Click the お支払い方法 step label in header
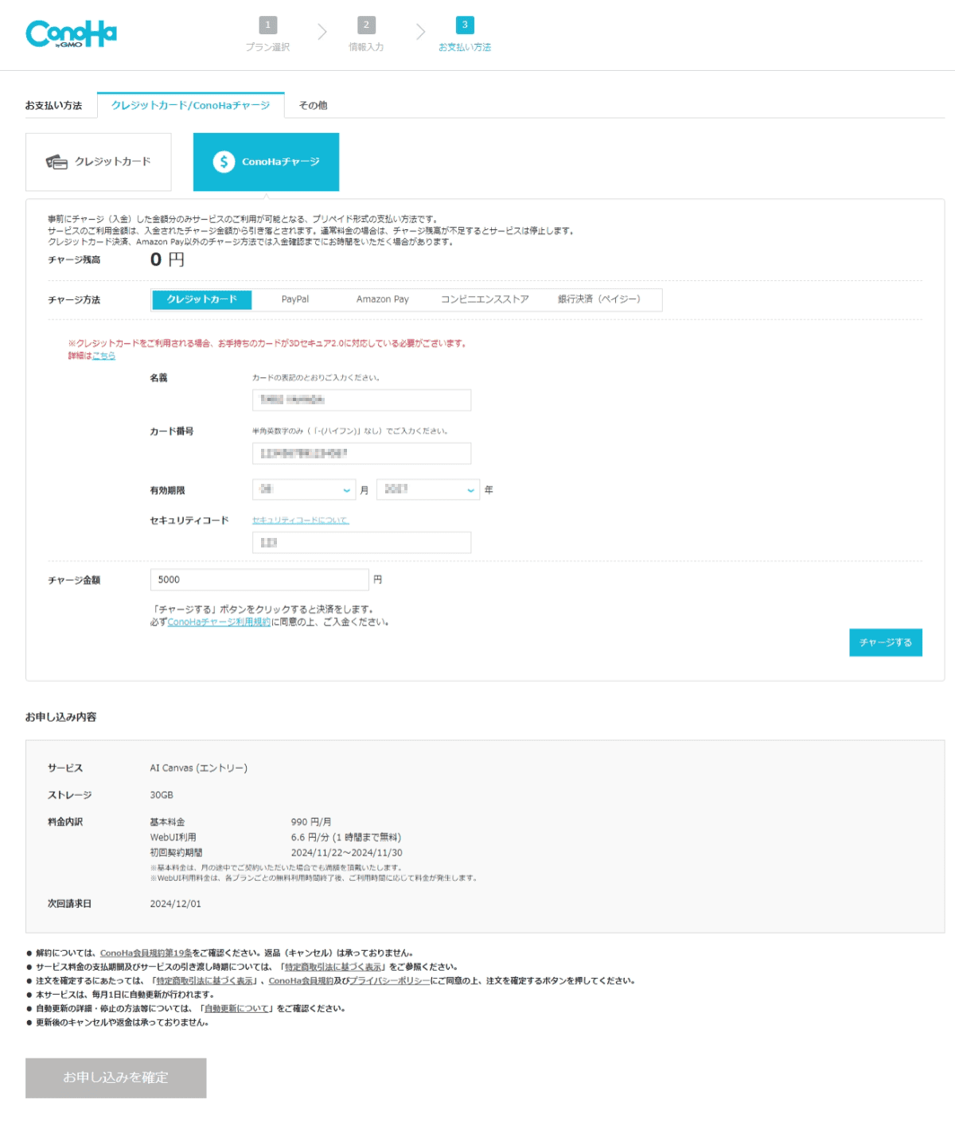The width and height of the screenshot is (955, 1126). [465, 47]
